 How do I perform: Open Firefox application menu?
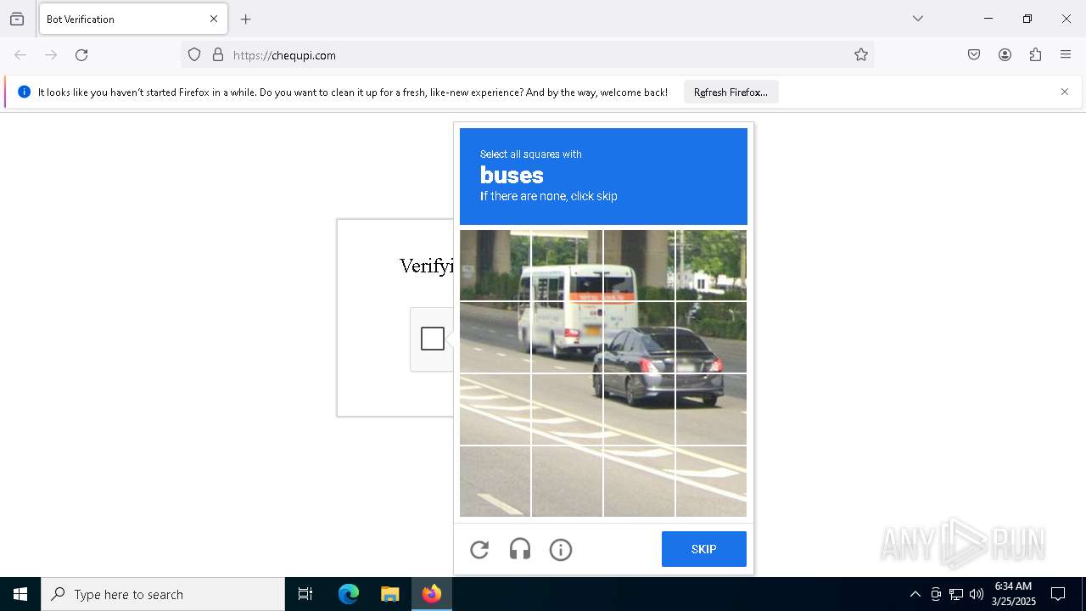(x=1066, y=55)
